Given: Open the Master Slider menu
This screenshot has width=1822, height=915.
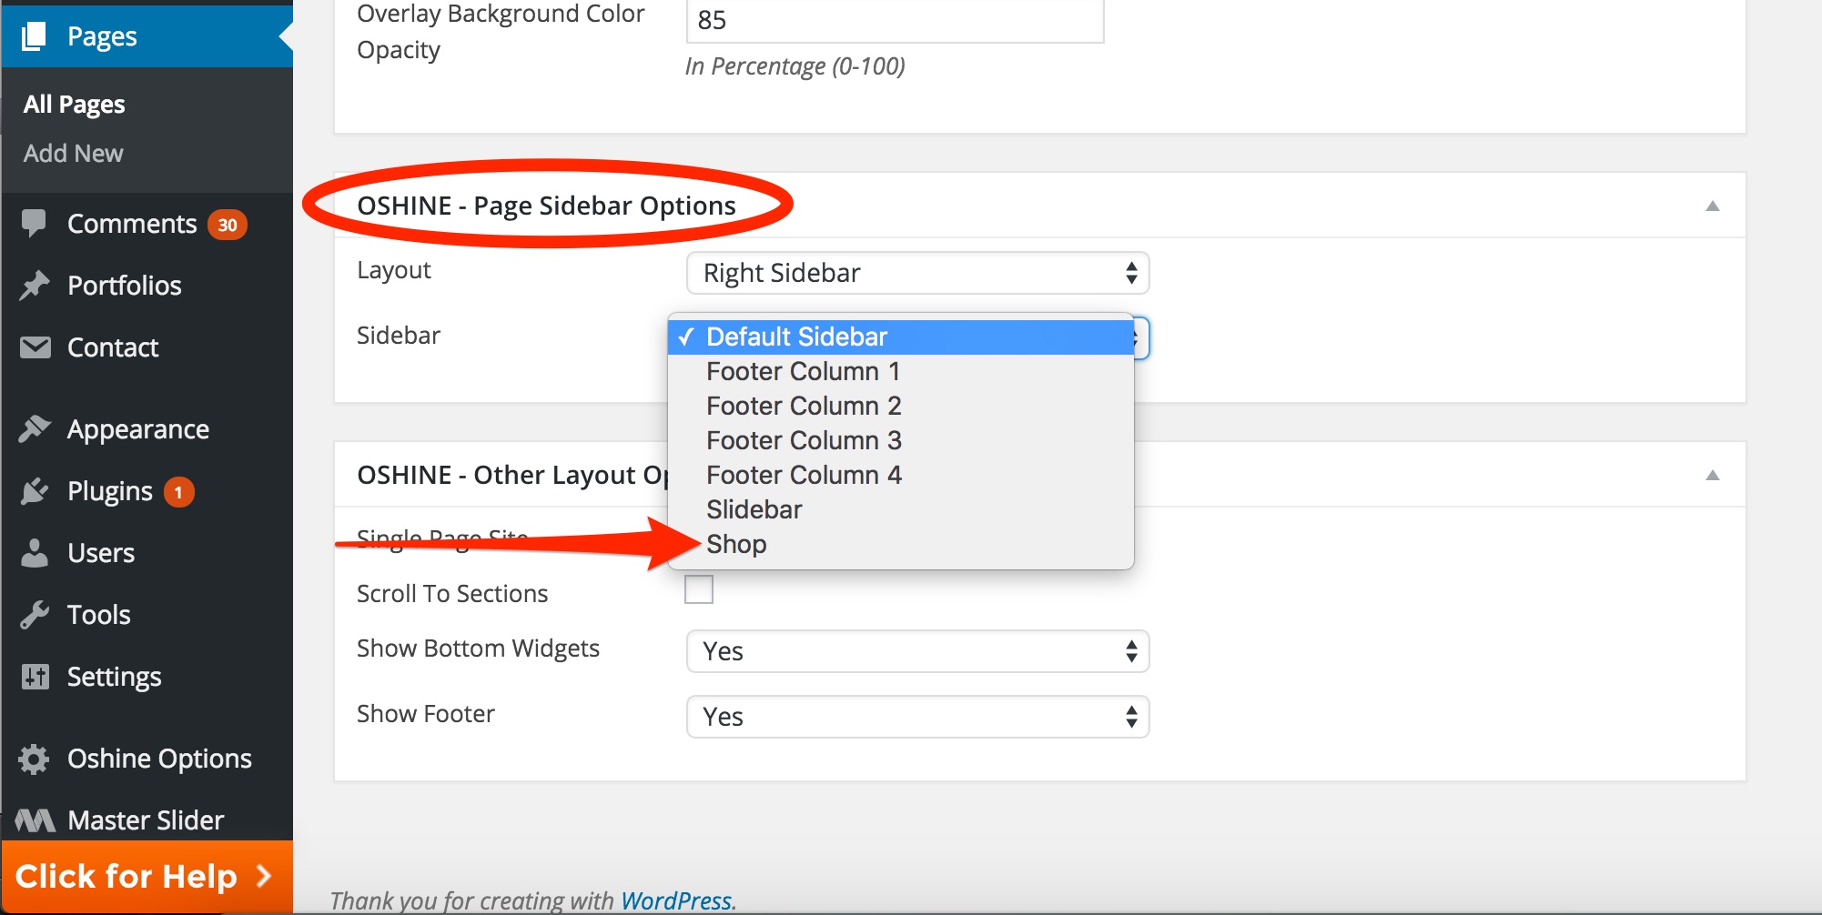Looking at the screenshot, I should pyautogui.click(x=147, y=820).
